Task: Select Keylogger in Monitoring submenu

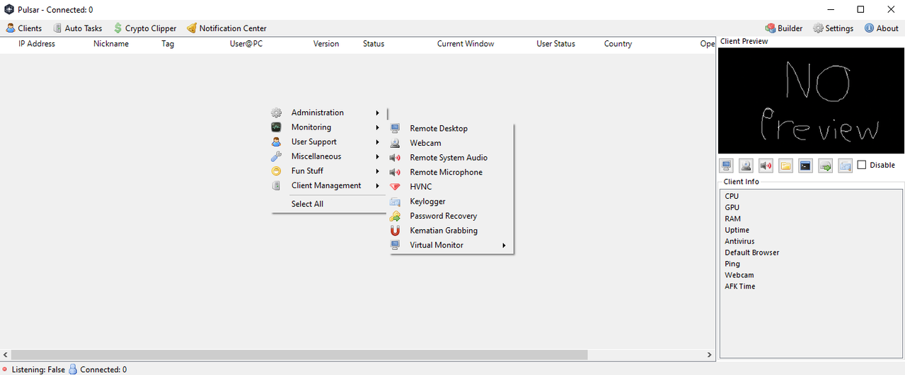Action: [451, 202]
